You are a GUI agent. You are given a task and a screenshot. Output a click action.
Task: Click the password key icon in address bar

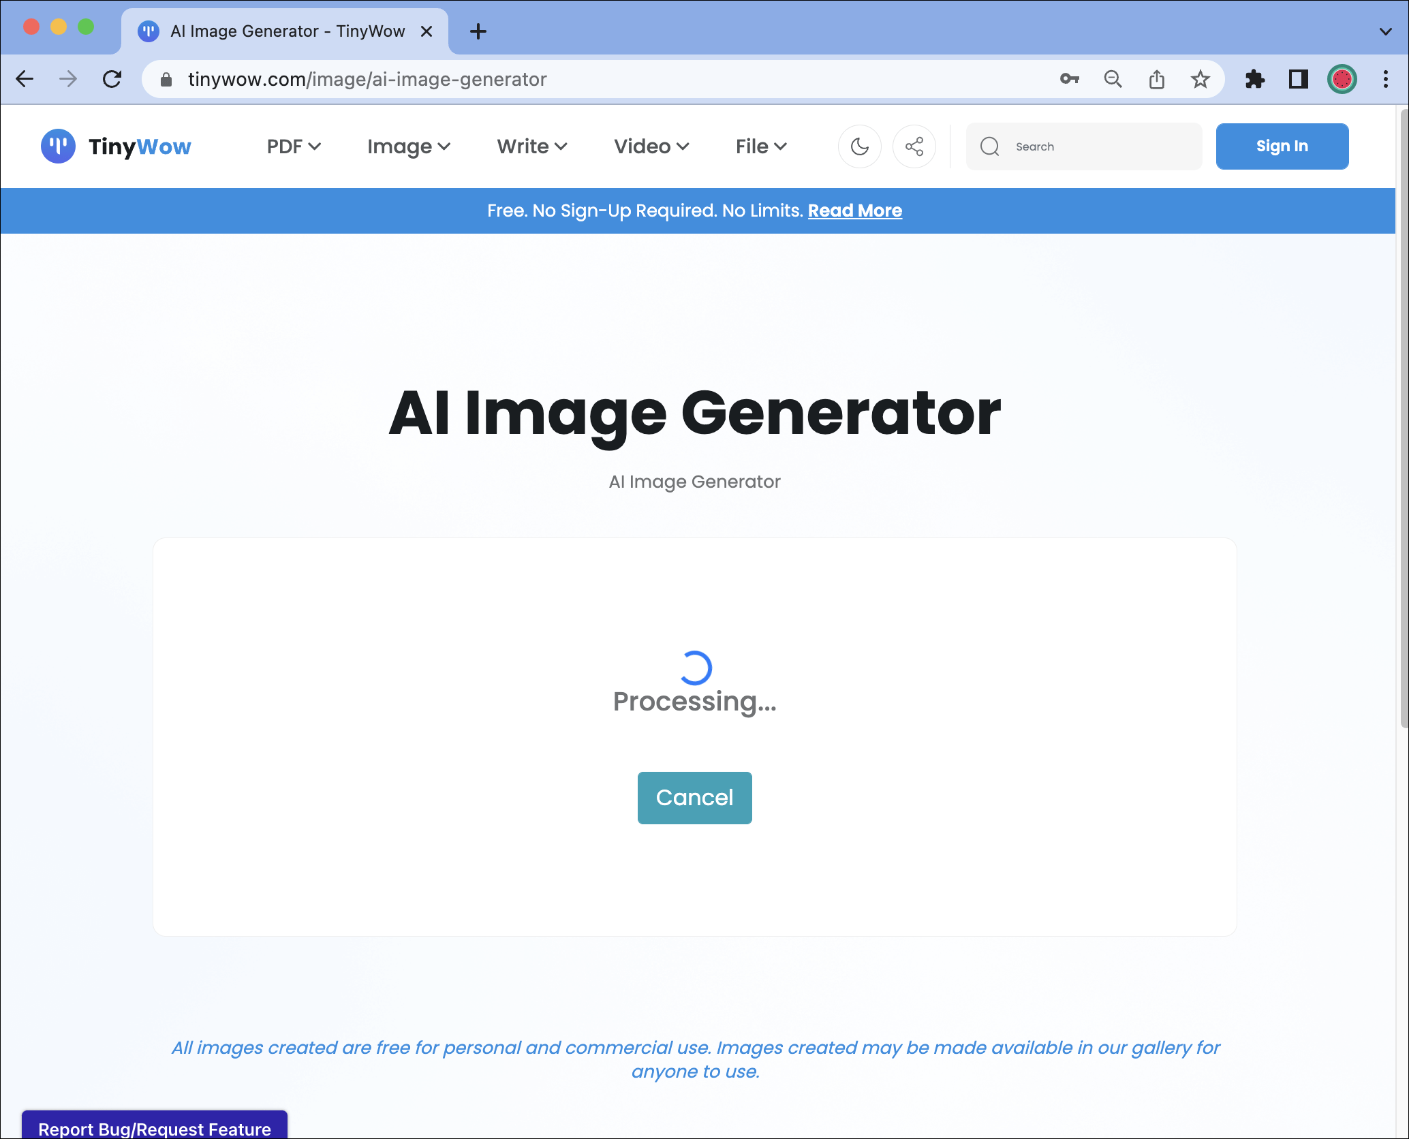(x=1069, y=79)
